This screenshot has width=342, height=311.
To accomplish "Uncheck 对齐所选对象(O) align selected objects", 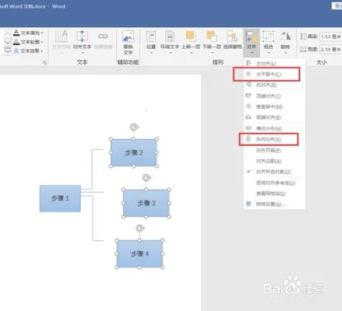I will (x=275, y=172).
